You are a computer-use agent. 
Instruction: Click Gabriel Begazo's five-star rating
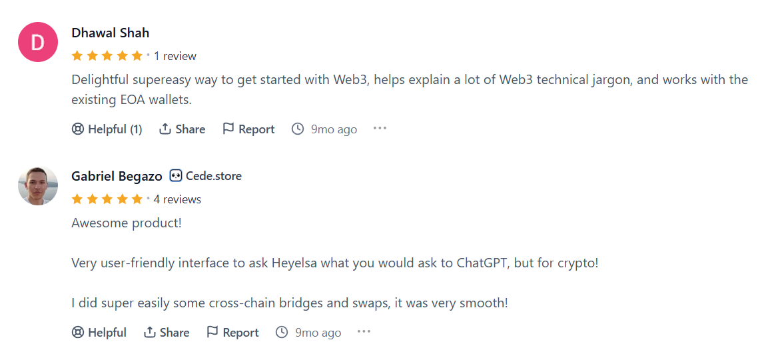(107, 199)
